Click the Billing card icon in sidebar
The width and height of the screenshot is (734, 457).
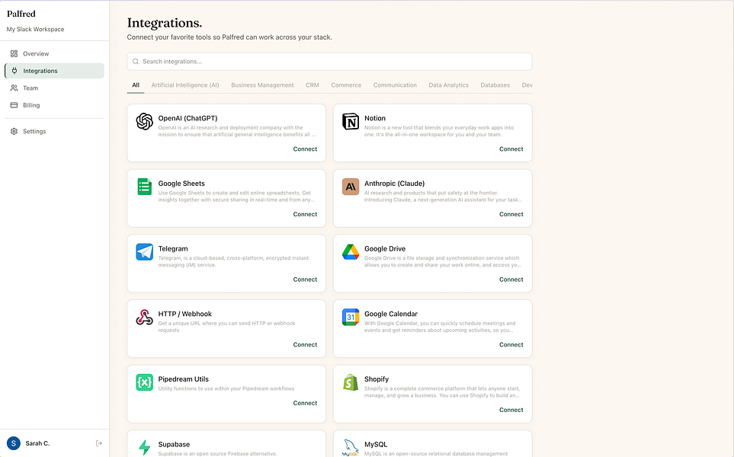pos(14,105)
